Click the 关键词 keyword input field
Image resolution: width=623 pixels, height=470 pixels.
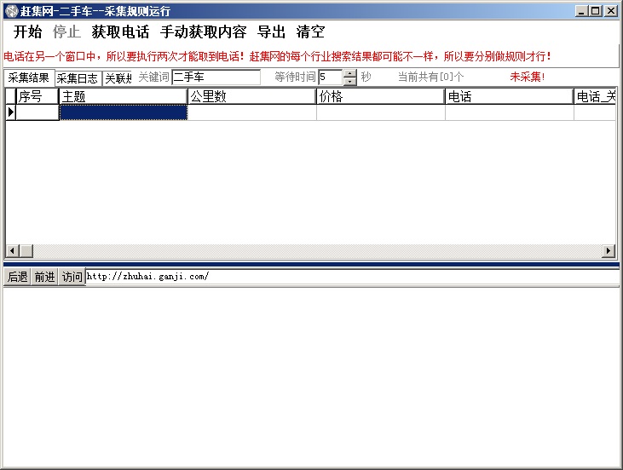pos(216,77)
